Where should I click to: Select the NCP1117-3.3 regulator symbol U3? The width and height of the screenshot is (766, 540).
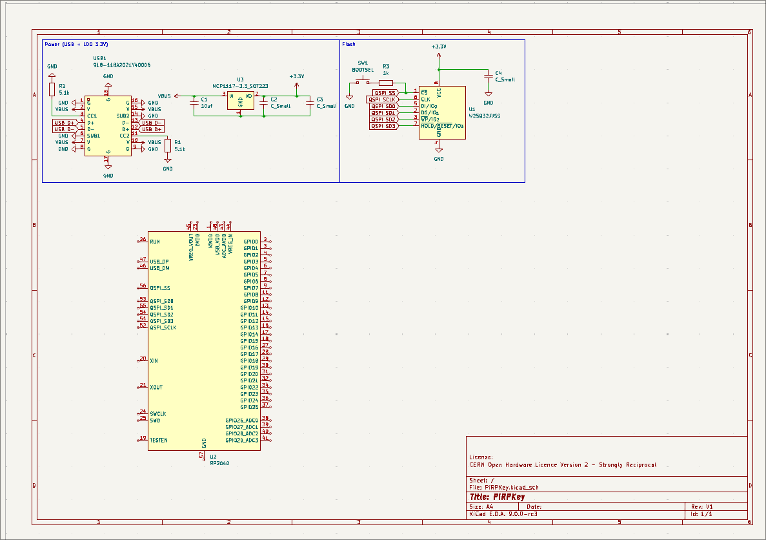point(239,100)
